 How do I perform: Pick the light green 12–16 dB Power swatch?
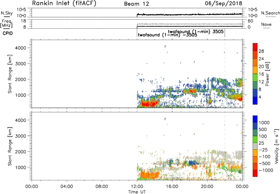click(x=255, y=78)
